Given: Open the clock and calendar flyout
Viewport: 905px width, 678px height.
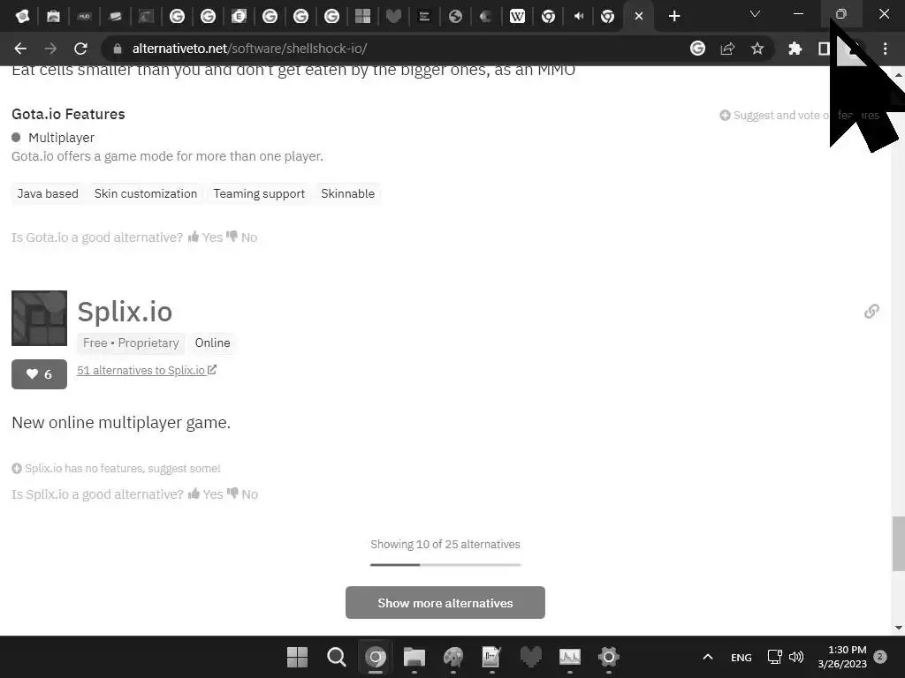Looking at the screenshot, I should pyautogui.click(x=842, y=657).
